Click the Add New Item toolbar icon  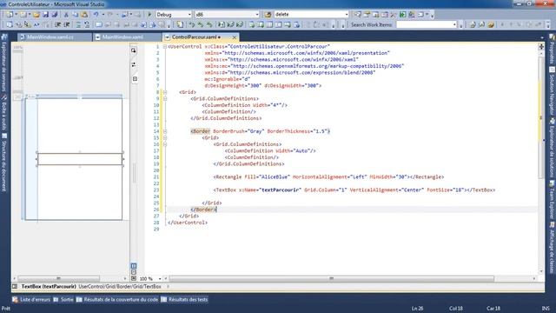pyautogui.click(x=23, y=15)
